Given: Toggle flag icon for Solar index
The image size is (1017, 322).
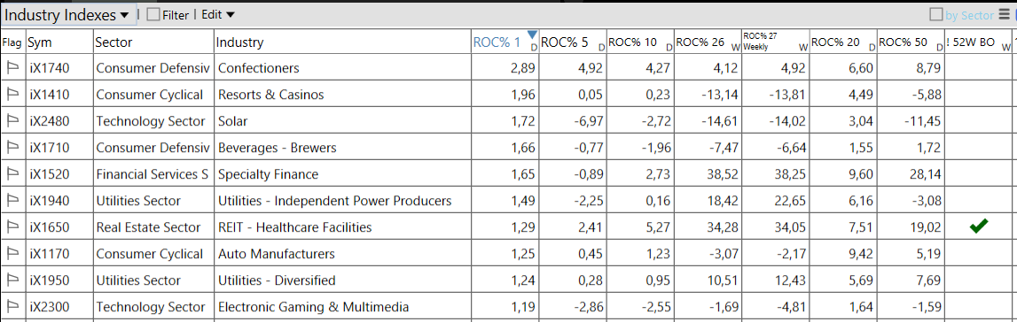Looking at the screenshot, I should (12, 121).
